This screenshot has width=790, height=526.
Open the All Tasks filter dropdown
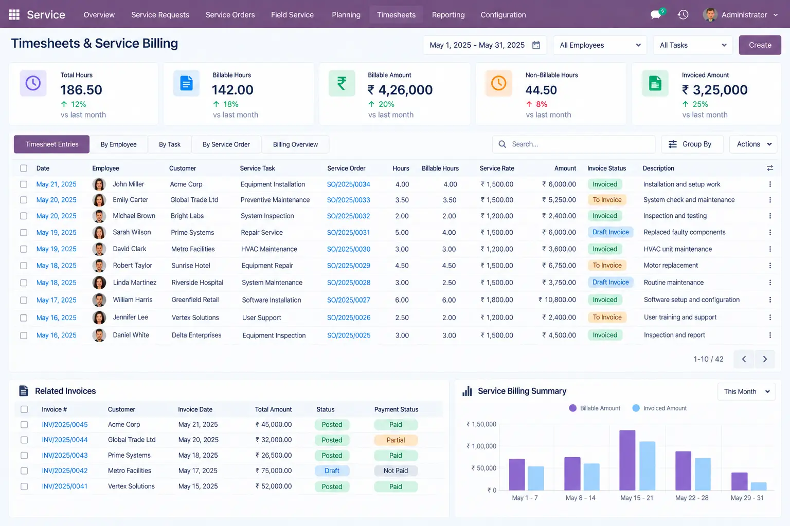693,45
